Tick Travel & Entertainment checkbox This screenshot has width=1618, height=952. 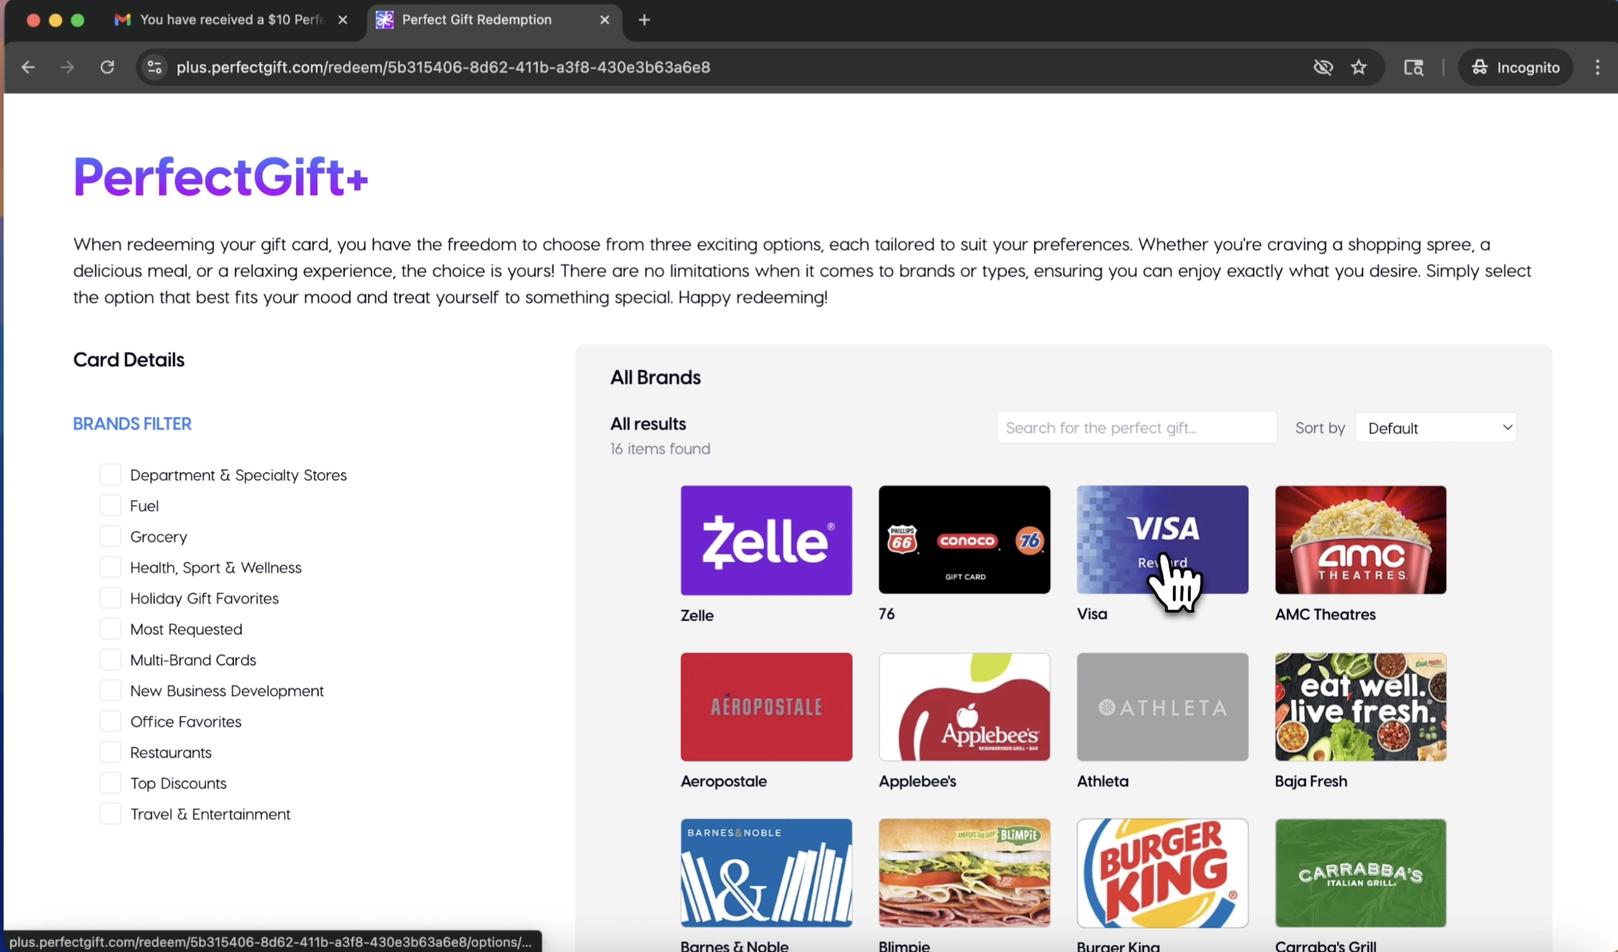(111, 814)
